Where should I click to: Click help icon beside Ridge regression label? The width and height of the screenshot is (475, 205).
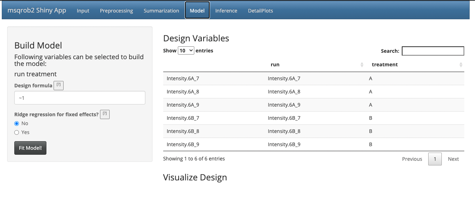click(105, 114)
